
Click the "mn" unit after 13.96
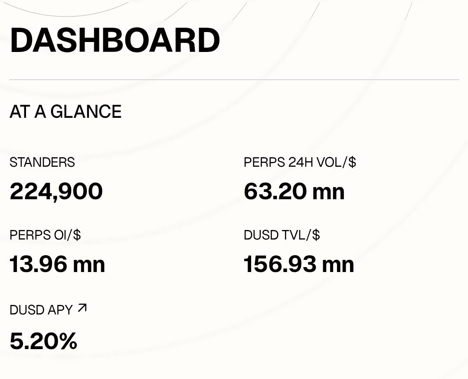tap(89, 264)
